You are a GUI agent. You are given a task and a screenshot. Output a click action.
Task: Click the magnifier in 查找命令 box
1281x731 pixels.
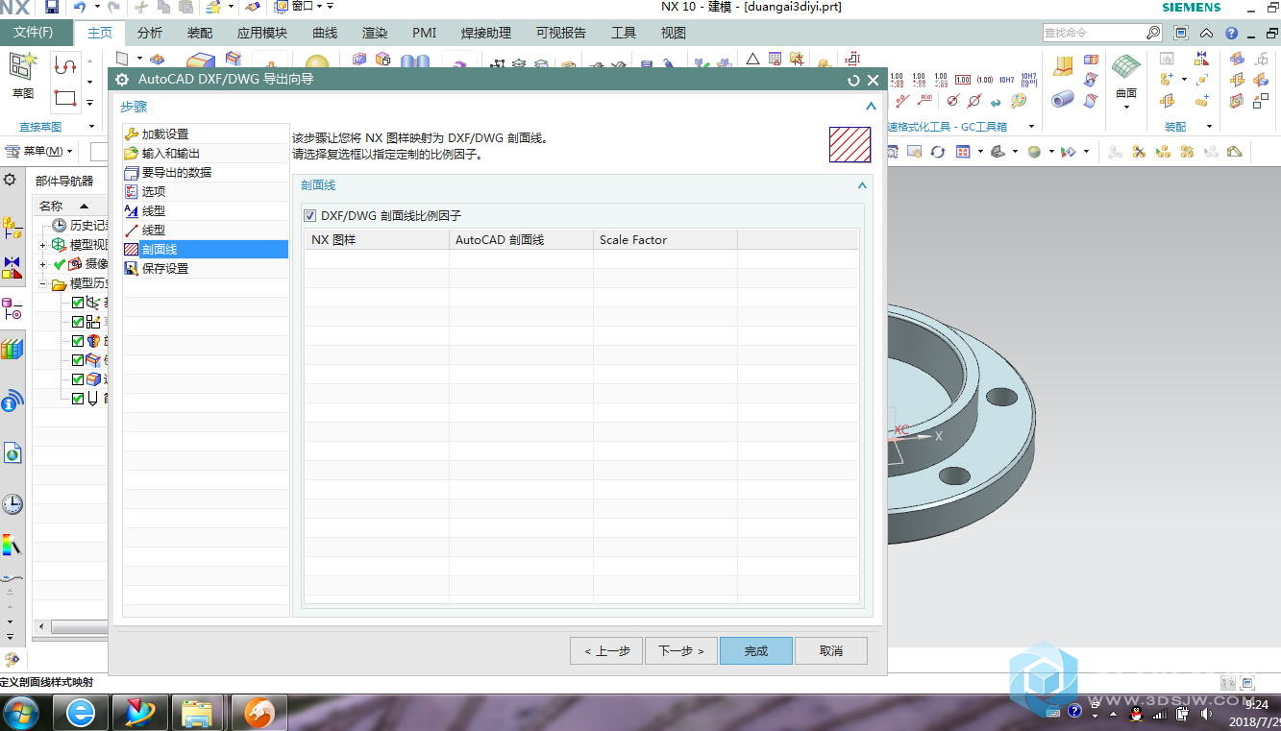1153,33
